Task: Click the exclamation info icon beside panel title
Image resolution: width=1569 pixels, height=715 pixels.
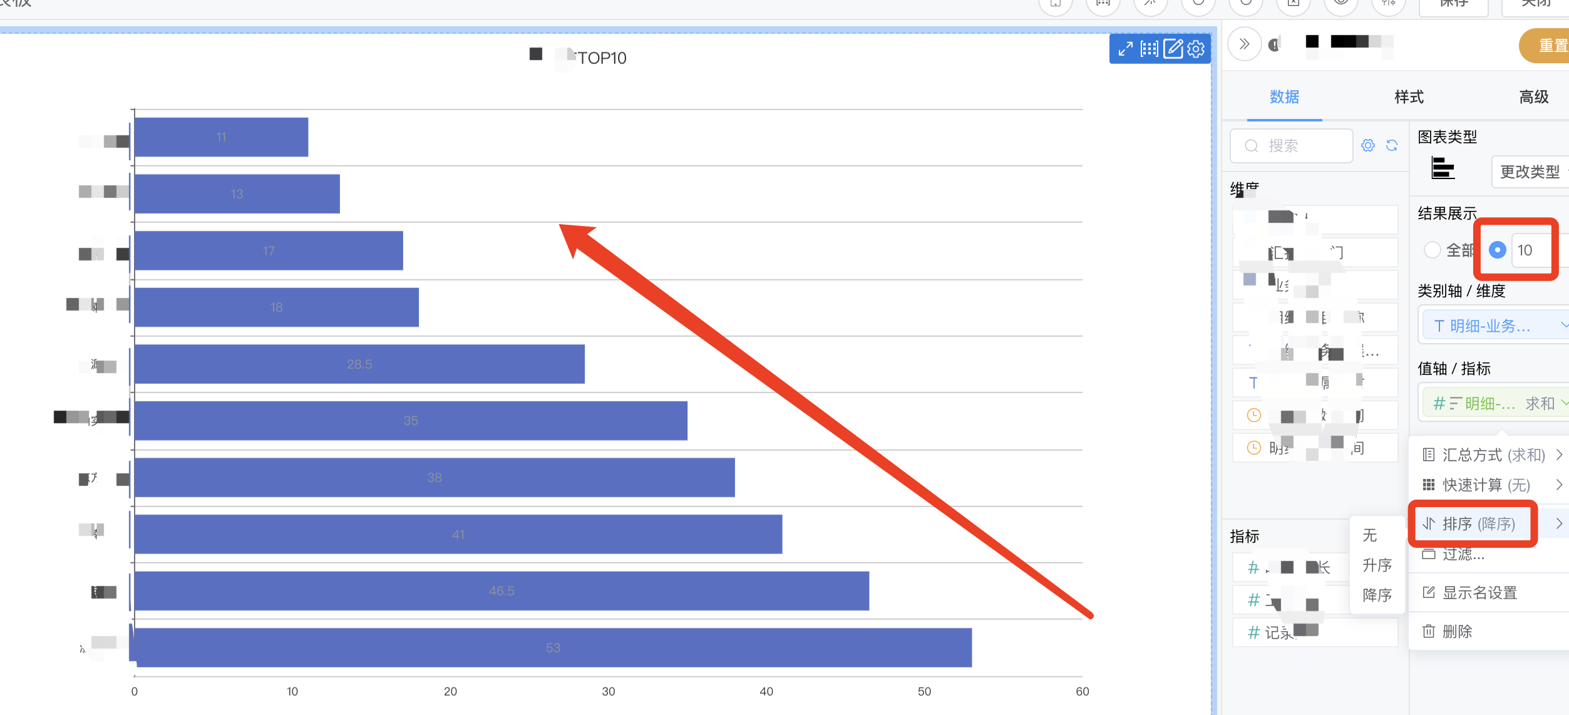Action: [x=1273, y=44]
